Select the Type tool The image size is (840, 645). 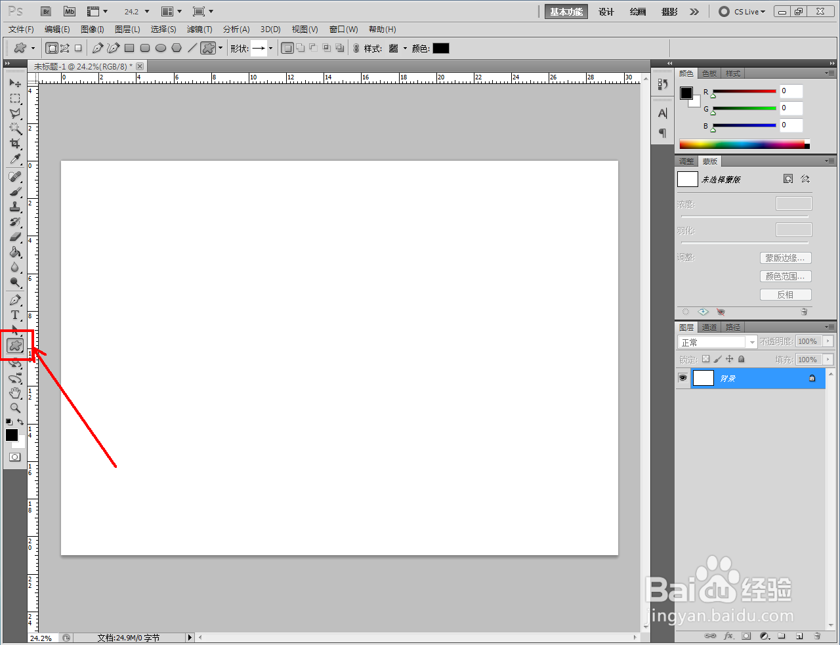click(x=15, y=316)
